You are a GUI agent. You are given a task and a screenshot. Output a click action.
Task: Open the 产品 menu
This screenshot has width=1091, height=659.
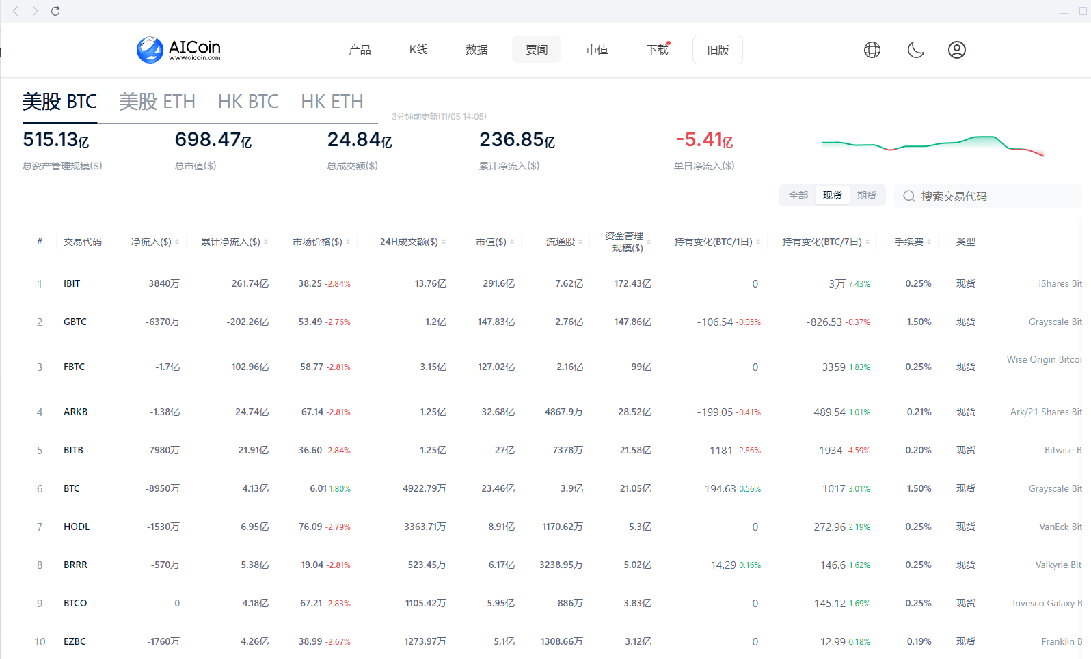coord(360,50)
